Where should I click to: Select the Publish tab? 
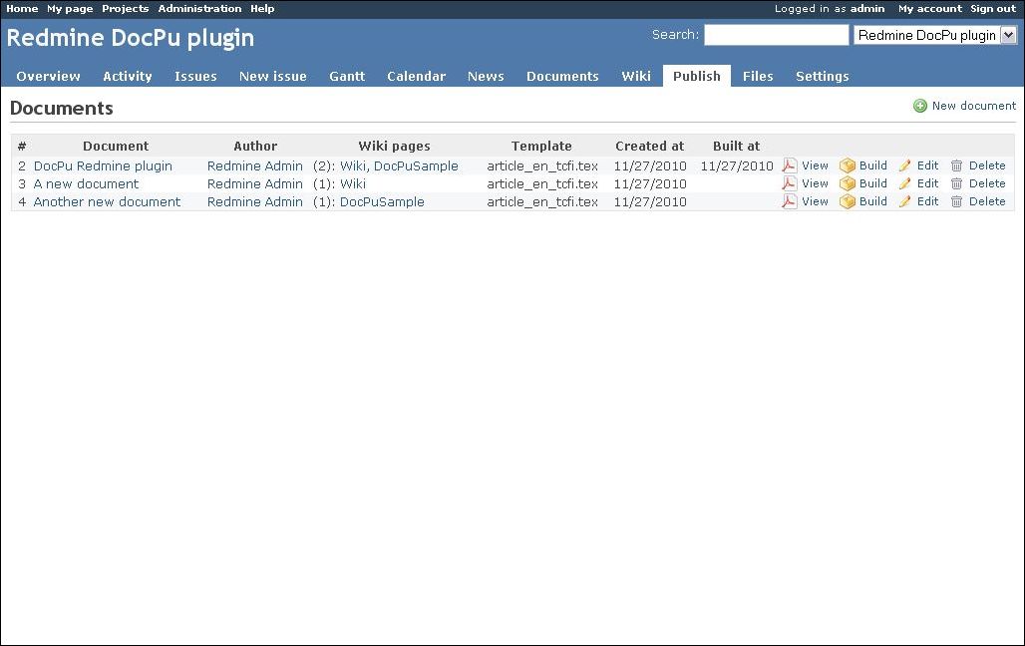point(697,76)
